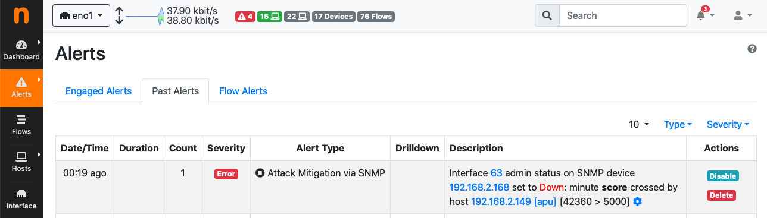Open the Flows sidebar item

[x=21, y=125]
